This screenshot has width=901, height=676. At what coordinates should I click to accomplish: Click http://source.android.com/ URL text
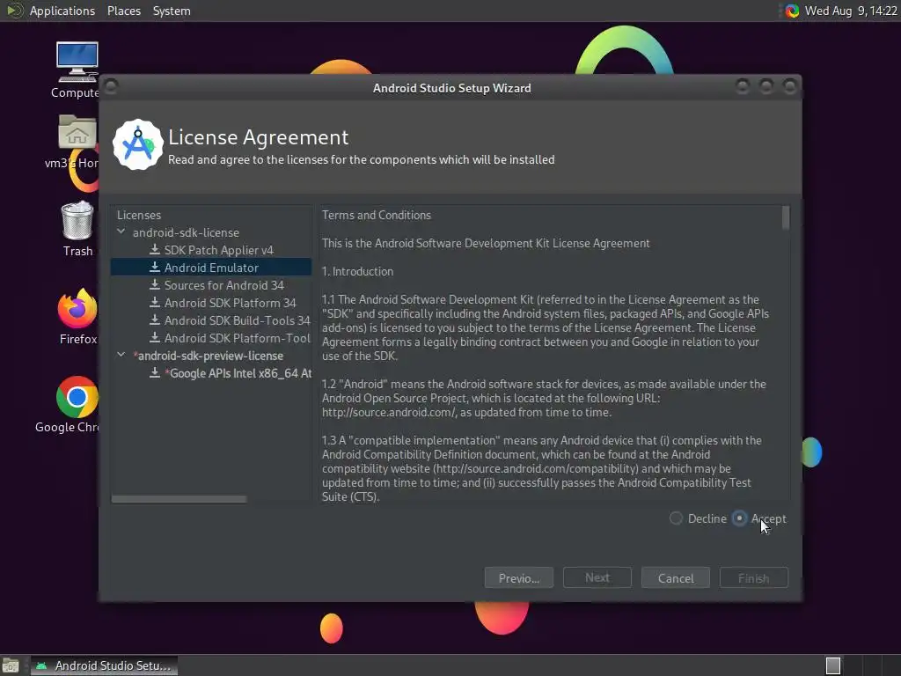(x=389, y=412)
